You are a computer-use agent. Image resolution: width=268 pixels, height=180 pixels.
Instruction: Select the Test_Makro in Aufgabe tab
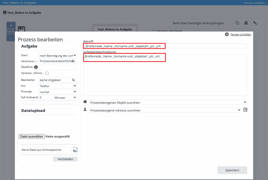tap(115, 29)
